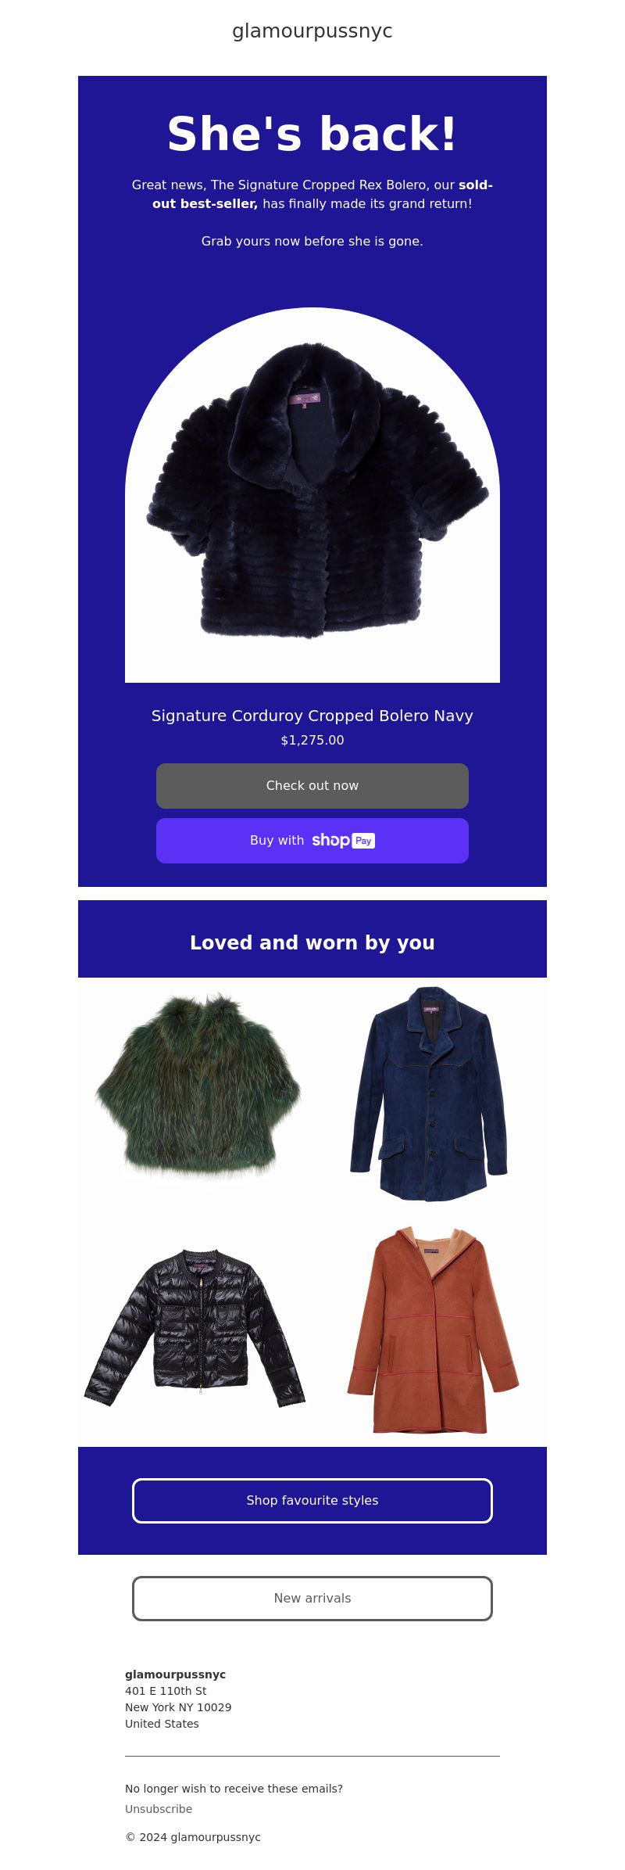Click the © 2024 glamourpussnyc copyright text
This screenshot has height=1870, width=625.
(x=193, y=1837)
